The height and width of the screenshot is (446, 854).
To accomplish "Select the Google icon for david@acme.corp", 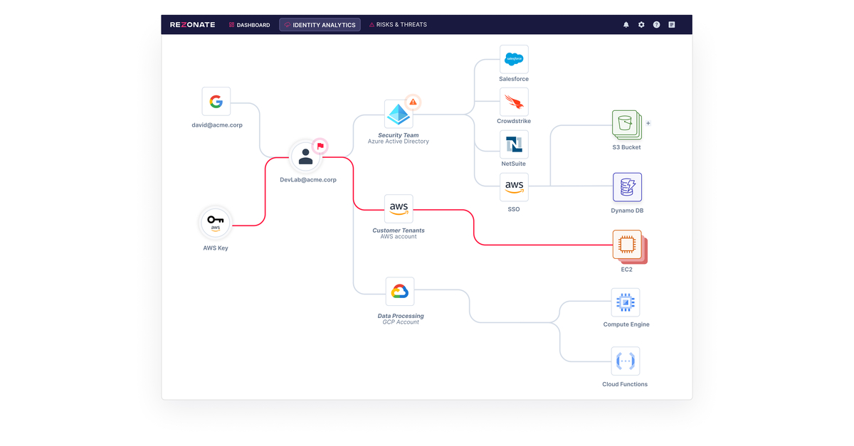I will point(216,100).
